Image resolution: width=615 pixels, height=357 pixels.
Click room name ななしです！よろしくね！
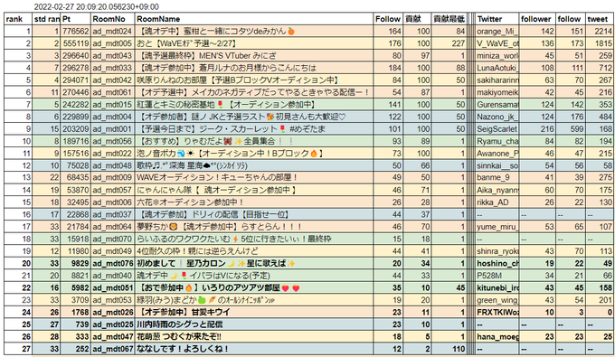183,349
